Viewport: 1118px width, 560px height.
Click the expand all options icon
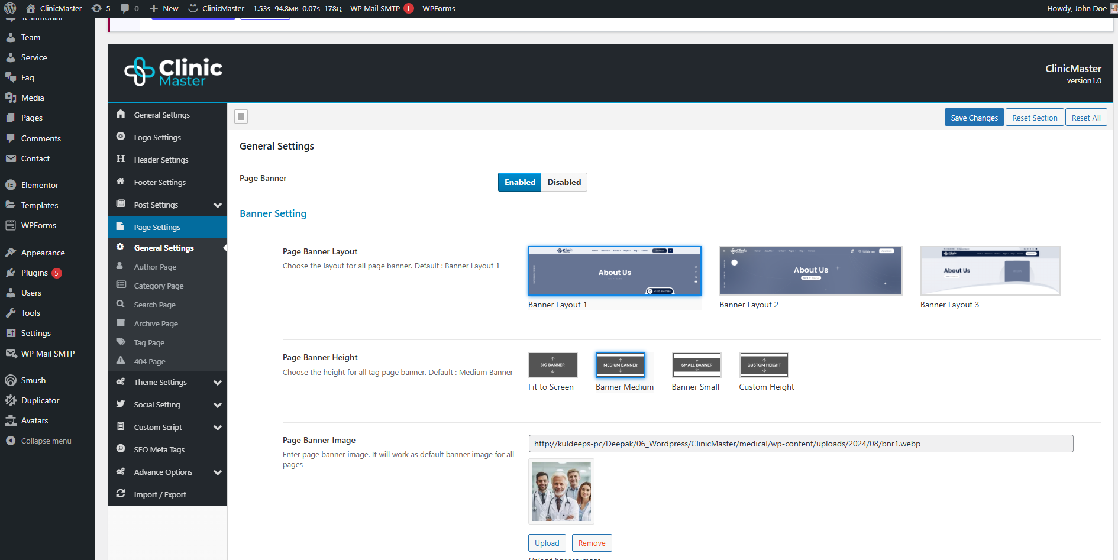click(241, 116)
